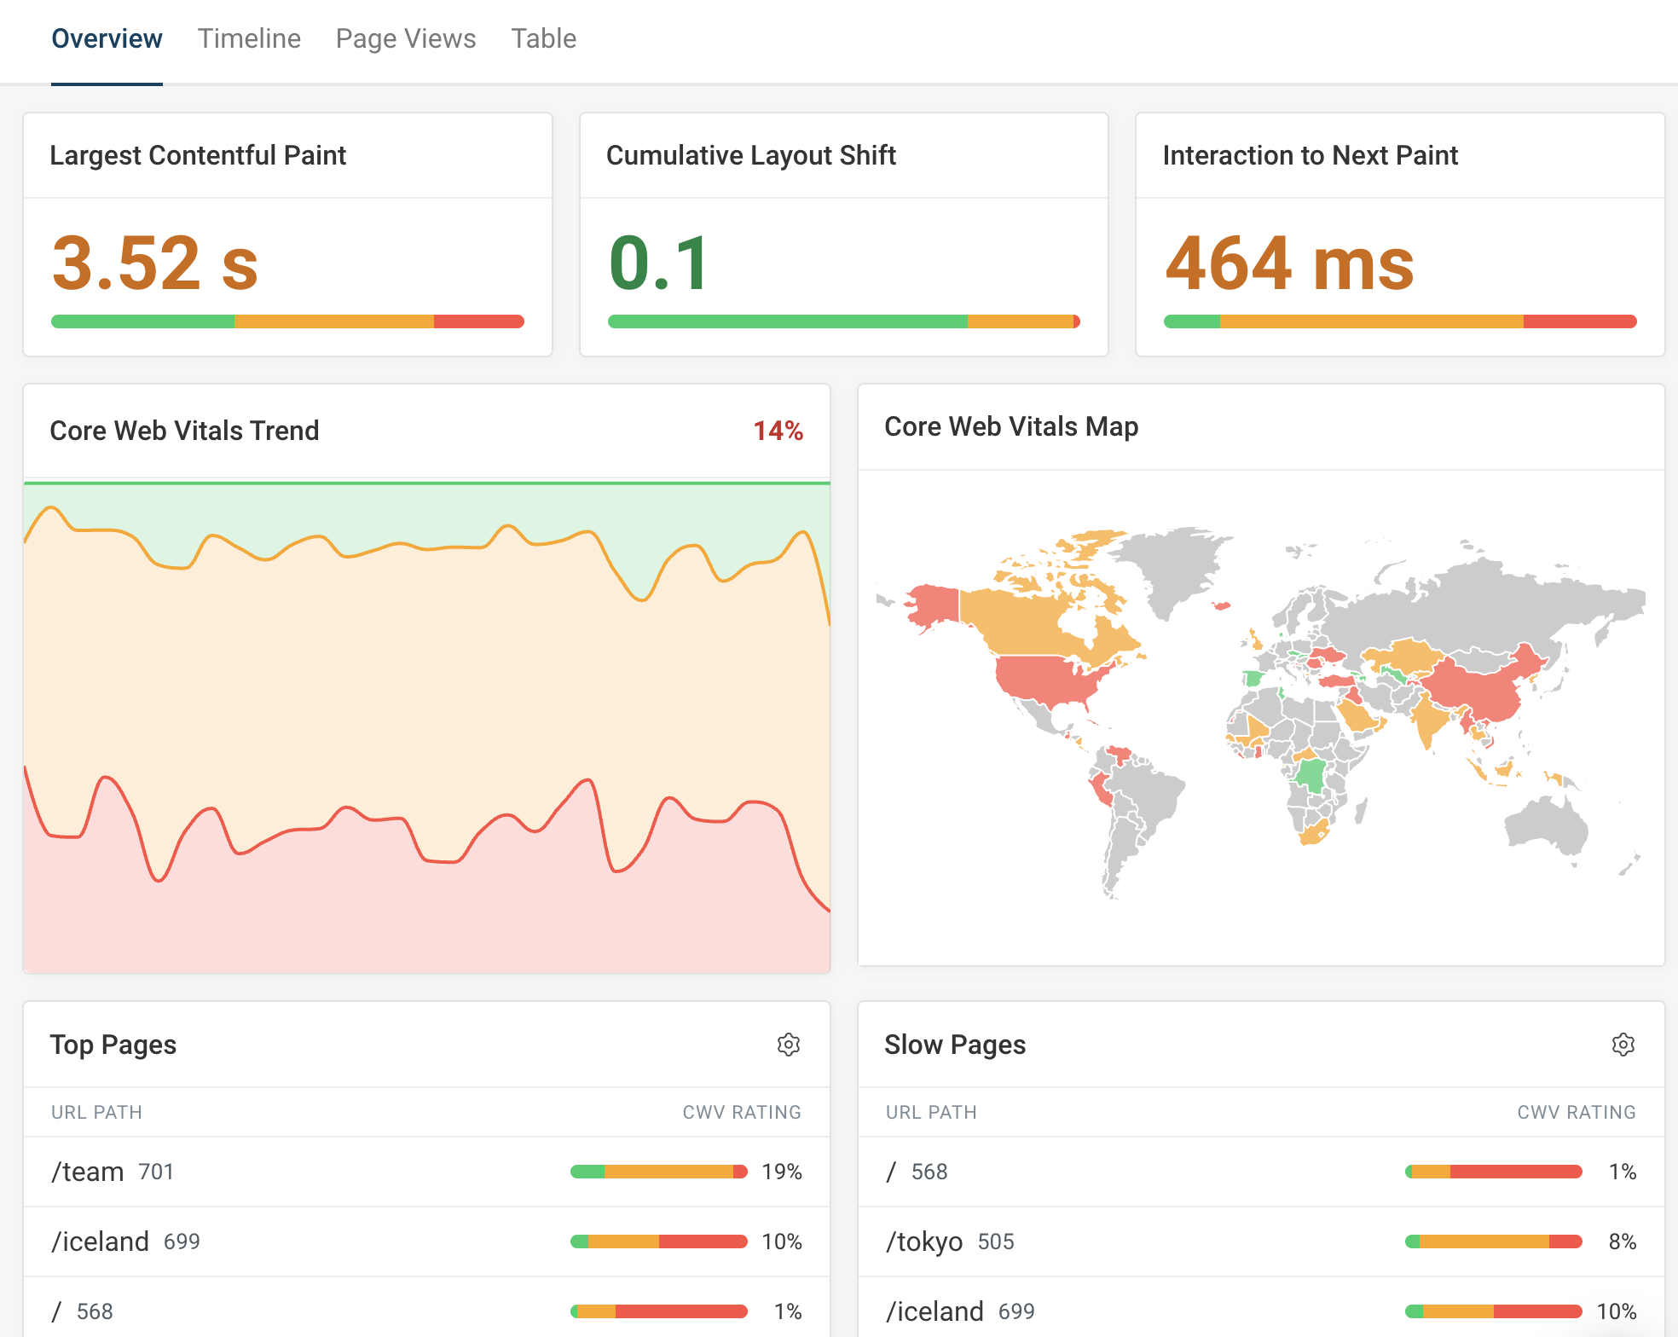This screenshot has height=1337, width=1678.
Task: Click the 14% trend percentage
Action: coord(778,431)
